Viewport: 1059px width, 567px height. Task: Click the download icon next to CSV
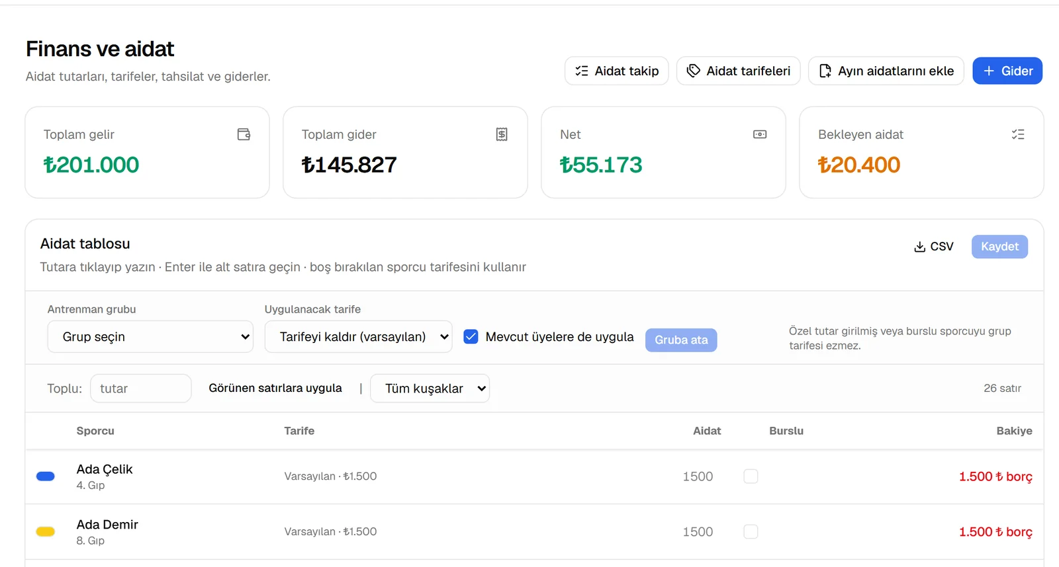coord(919,246)
